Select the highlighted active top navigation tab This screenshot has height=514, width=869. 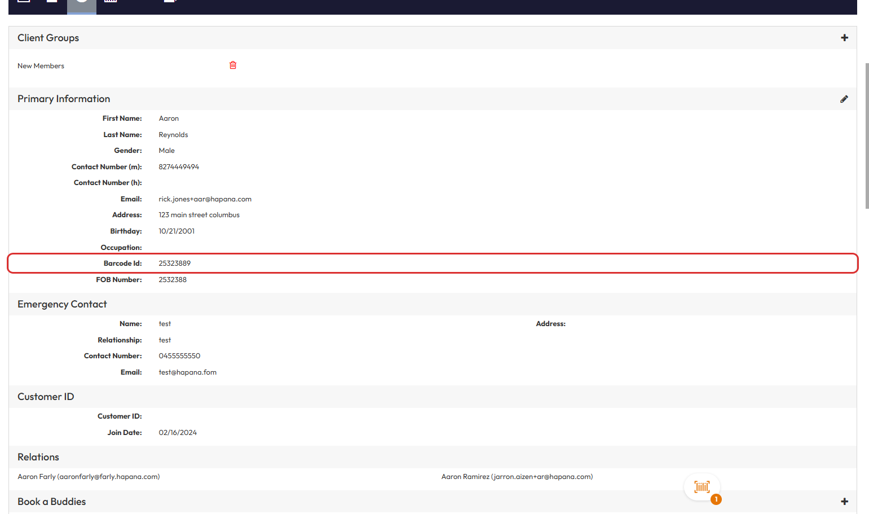click(x=82, y=5)
